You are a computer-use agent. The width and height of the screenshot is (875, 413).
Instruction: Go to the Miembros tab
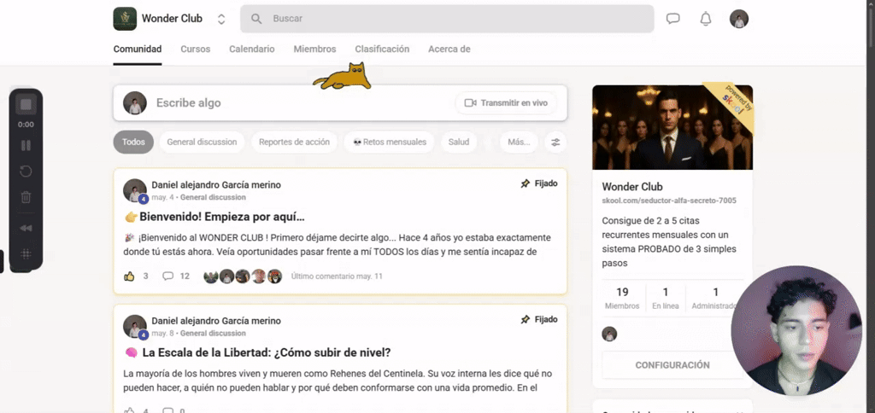(x=314, y=49)
